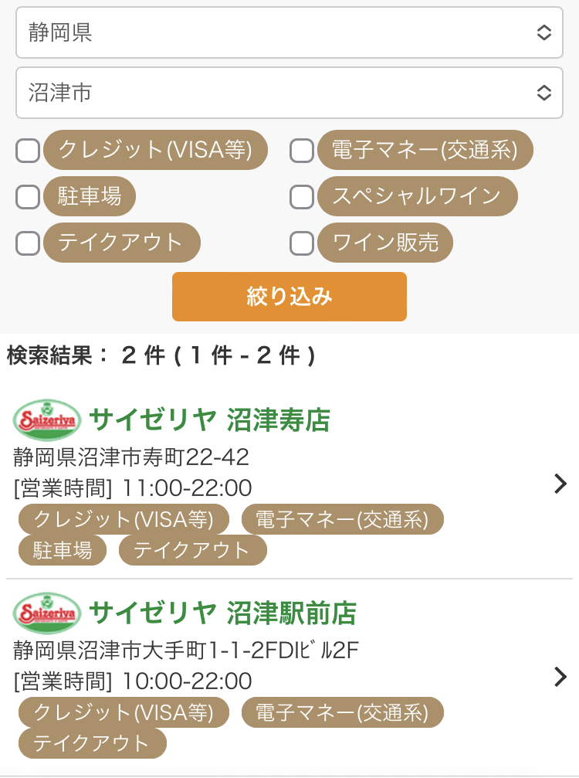This screenshot has width=579, height=778.
Task: Click テイクアウト tag under 沼津駅前店
Action: coord(92,742)
